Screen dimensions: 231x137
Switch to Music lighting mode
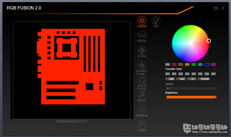pos(142,95)
